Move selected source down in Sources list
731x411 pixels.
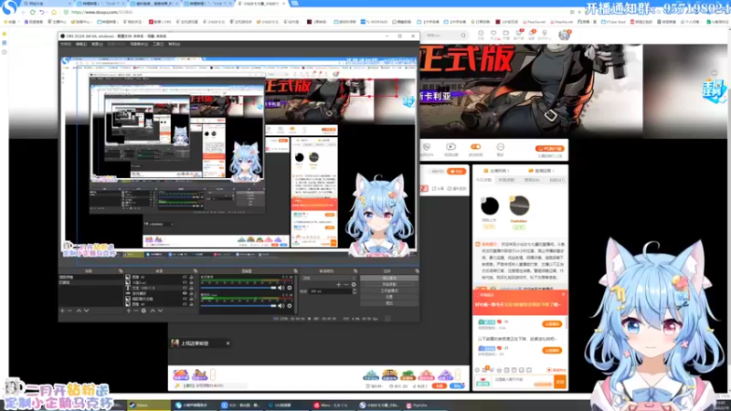tap(160, 311)
